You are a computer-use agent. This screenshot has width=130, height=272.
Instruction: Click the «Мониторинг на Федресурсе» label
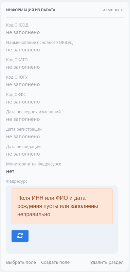(x=34, y=164)
